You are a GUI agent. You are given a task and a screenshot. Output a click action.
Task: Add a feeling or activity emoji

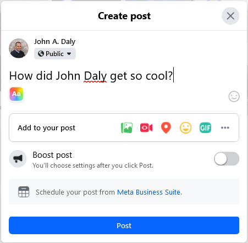[x=185, y=128]
